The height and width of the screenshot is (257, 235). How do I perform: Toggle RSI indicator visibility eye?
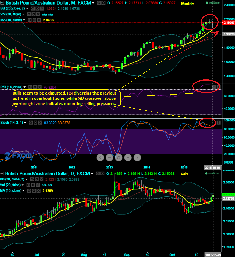point(30,87)
